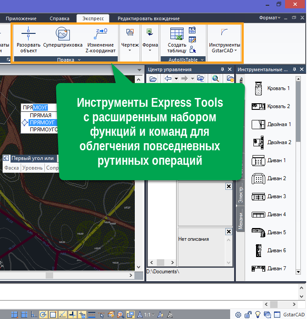Click the lock UI padlock icon in status bar
Viewport: 307px width, 319px height.
tap(248, 315)
